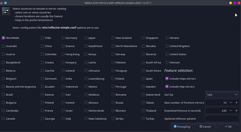Check the Norway checkbox

113,54
